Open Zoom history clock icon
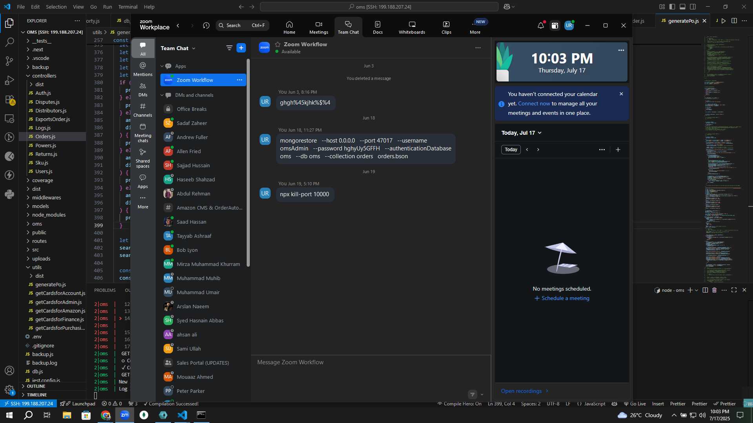This screenshot has width=753, height=423. tap(206, 25)
